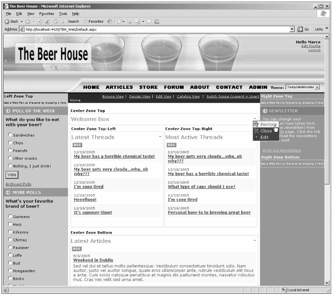Click the RSS icon under Most Active Threads

[x=171, y=145]
